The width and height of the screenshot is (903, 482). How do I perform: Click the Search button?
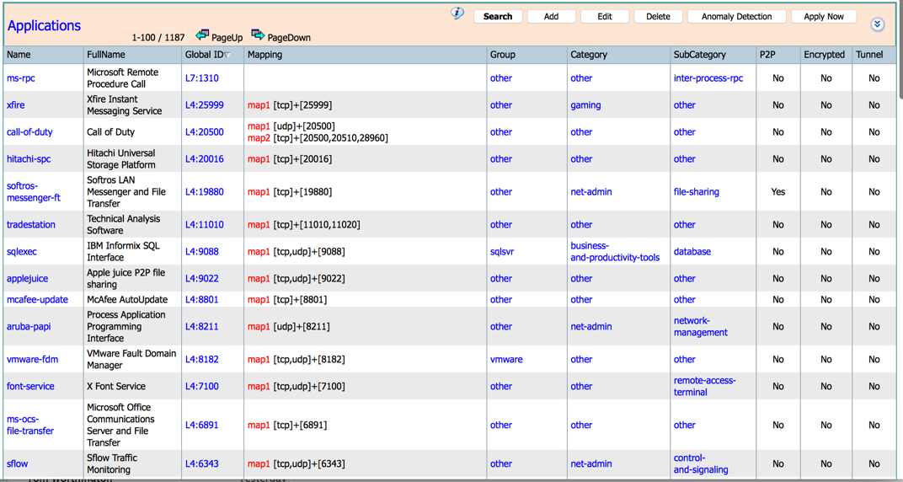coord(498,17)
